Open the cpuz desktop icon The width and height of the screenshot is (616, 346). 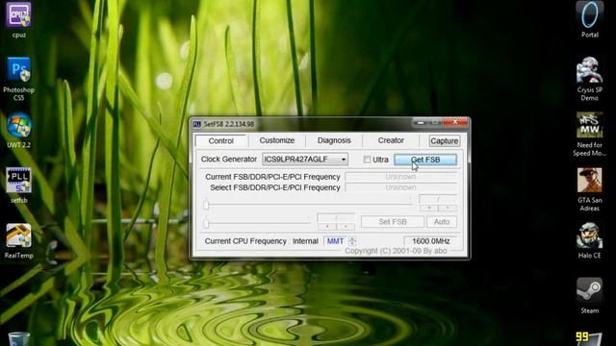tap(18, 19)
